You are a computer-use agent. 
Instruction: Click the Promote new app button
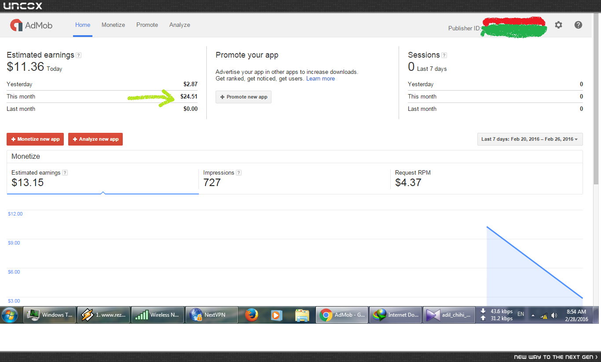(x=243, y=97)
